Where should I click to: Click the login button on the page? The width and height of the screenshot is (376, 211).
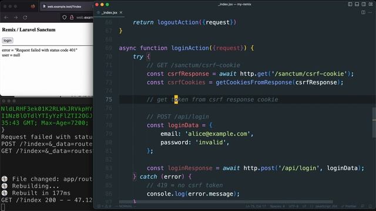[8, 40]
